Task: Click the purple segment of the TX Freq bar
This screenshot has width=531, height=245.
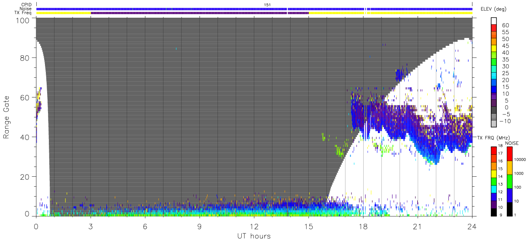Action: tap(199, 13)
